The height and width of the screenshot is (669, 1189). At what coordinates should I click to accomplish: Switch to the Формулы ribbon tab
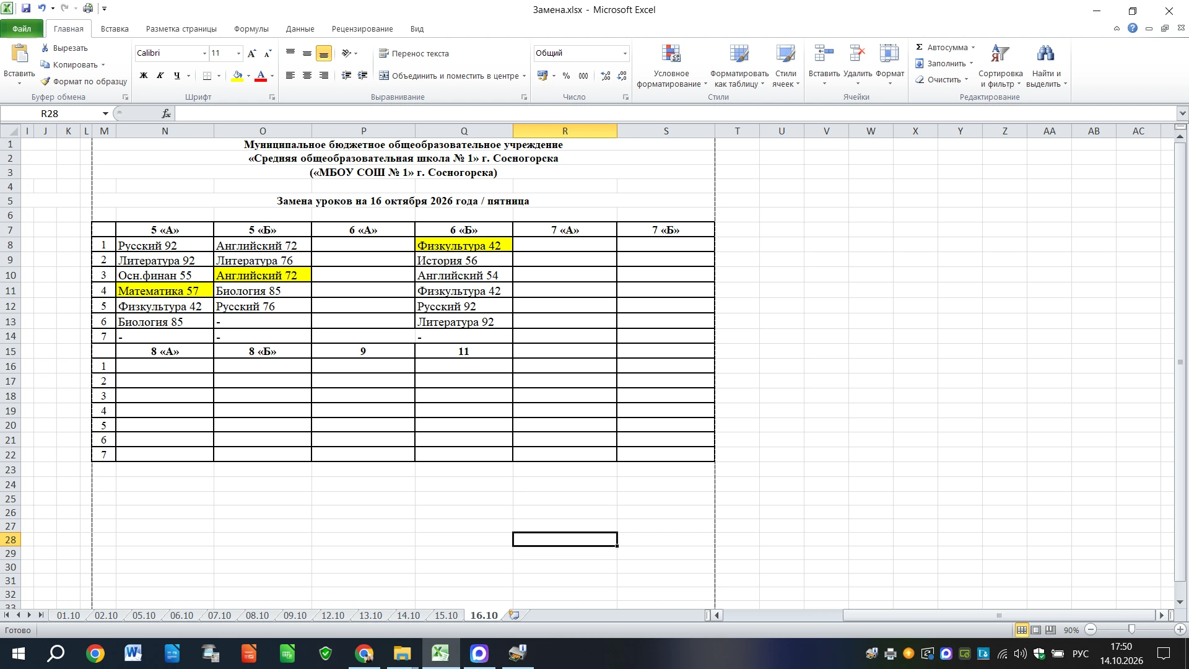click(x=251, y=28)
